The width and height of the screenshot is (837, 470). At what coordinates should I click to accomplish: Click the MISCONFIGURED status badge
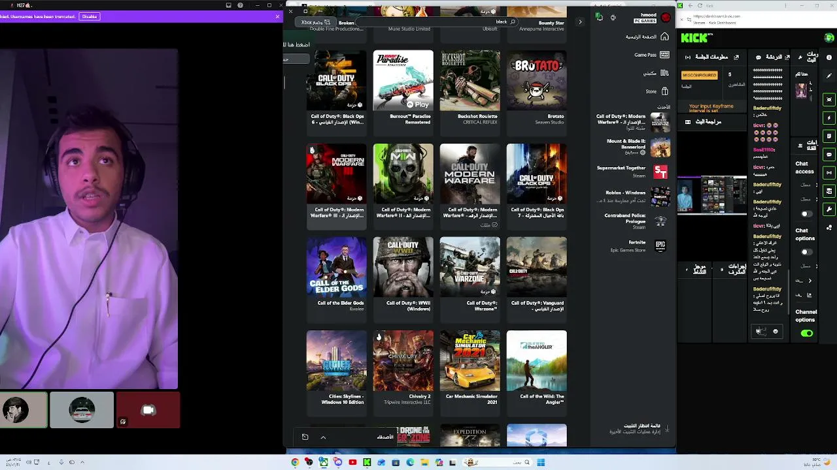point(699,75)
